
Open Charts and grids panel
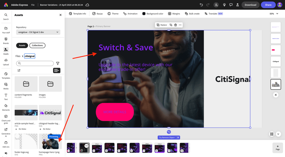pos(6,119)
